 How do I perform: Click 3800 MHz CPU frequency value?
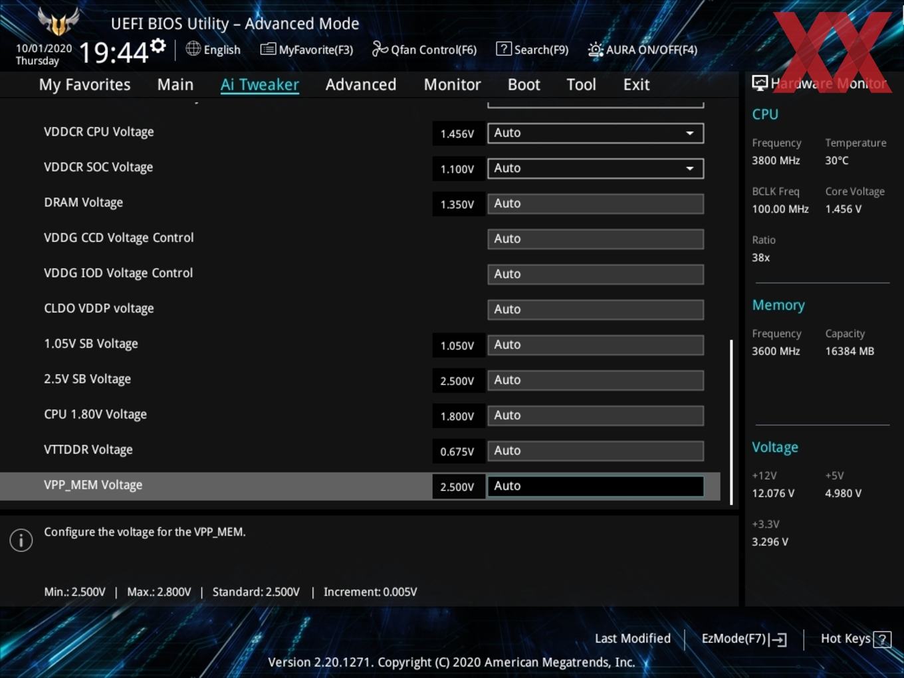click(x=776, y=160)
